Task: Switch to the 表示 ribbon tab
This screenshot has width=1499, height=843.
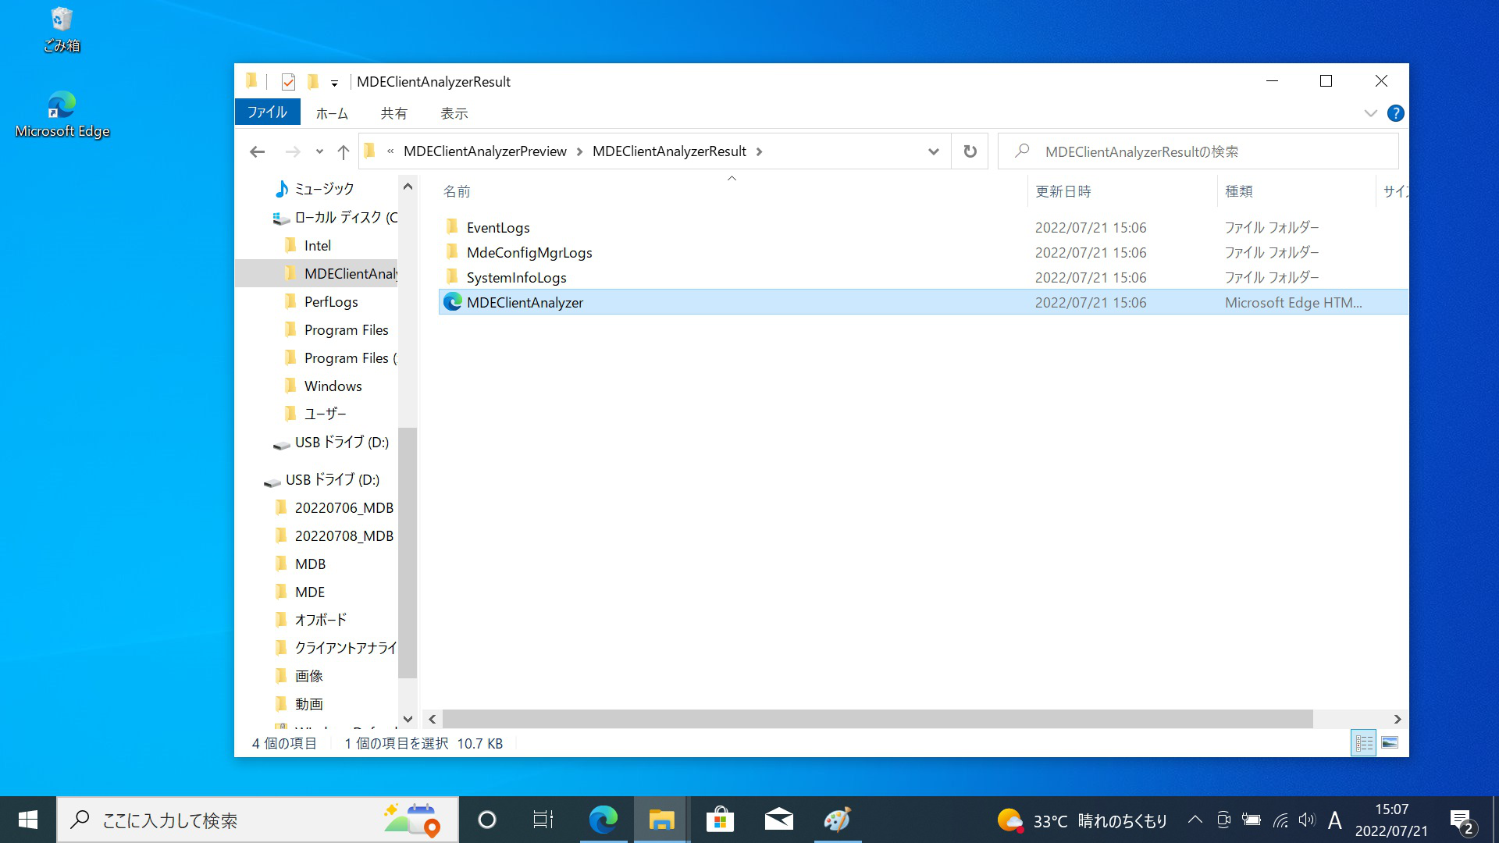Action: click(x=454, y=114)
